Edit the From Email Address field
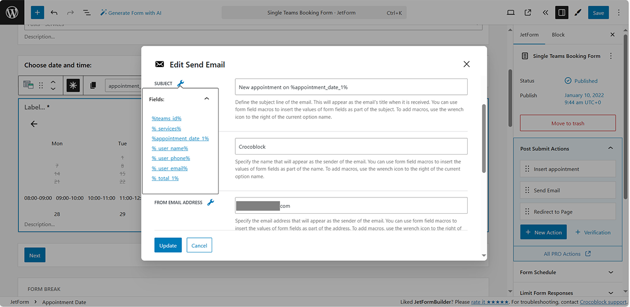Image resolution: width=630 pixels, height=307 pixels. (351, 205)
